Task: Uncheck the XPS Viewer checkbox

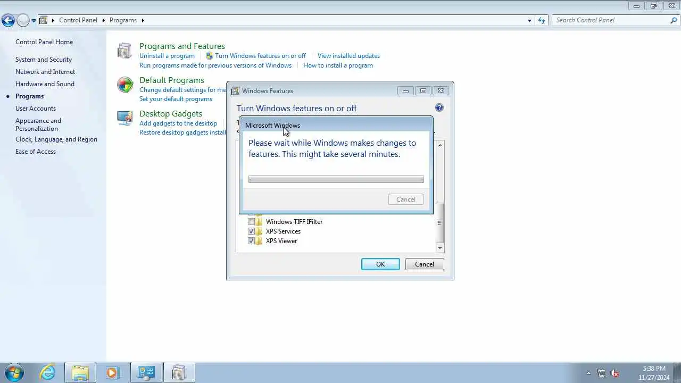Action: pyautogui.click(x=251, y=241)
